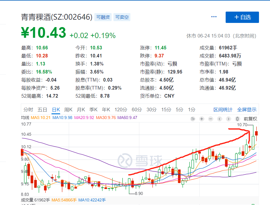Viewport: 270px width, 205px height.
Task: Click the reset chart view icon
Action: coord(193,119)
